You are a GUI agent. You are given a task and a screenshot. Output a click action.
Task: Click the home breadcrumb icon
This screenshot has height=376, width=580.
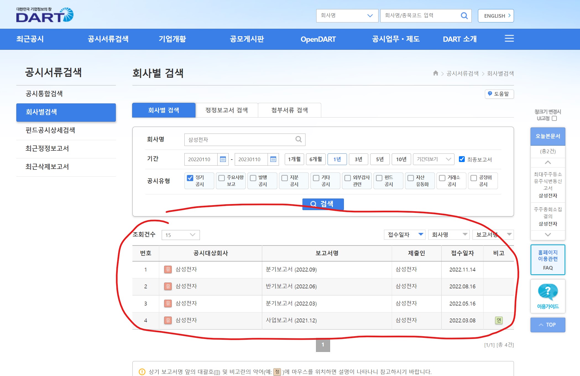point(435,73)
